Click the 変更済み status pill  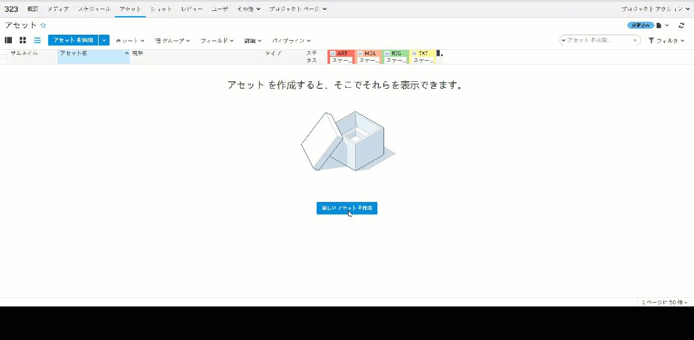tap(640, 25)
